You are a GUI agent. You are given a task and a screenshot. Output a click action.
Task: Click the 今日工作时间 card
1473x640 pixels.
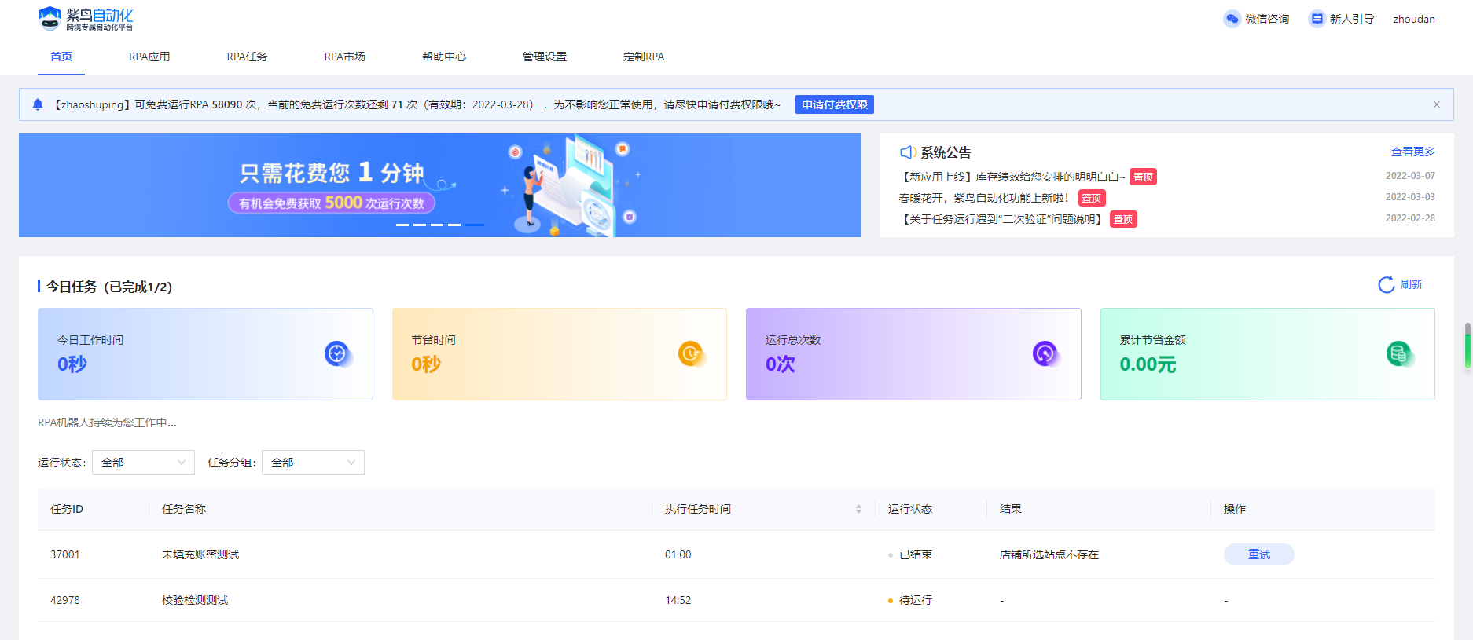click(x=205, y=354)
